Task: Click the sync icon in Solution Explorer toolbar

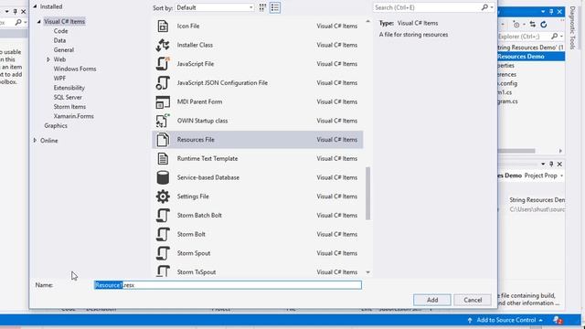Action: tap(532, 25)
